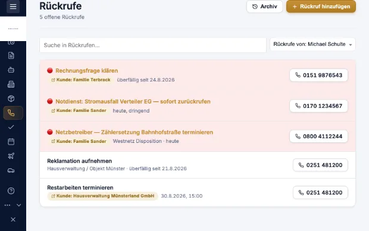369x231 pixels.
Task: Click the red status dot of Rechnungsfrage klären
Action: coord(50,70)
